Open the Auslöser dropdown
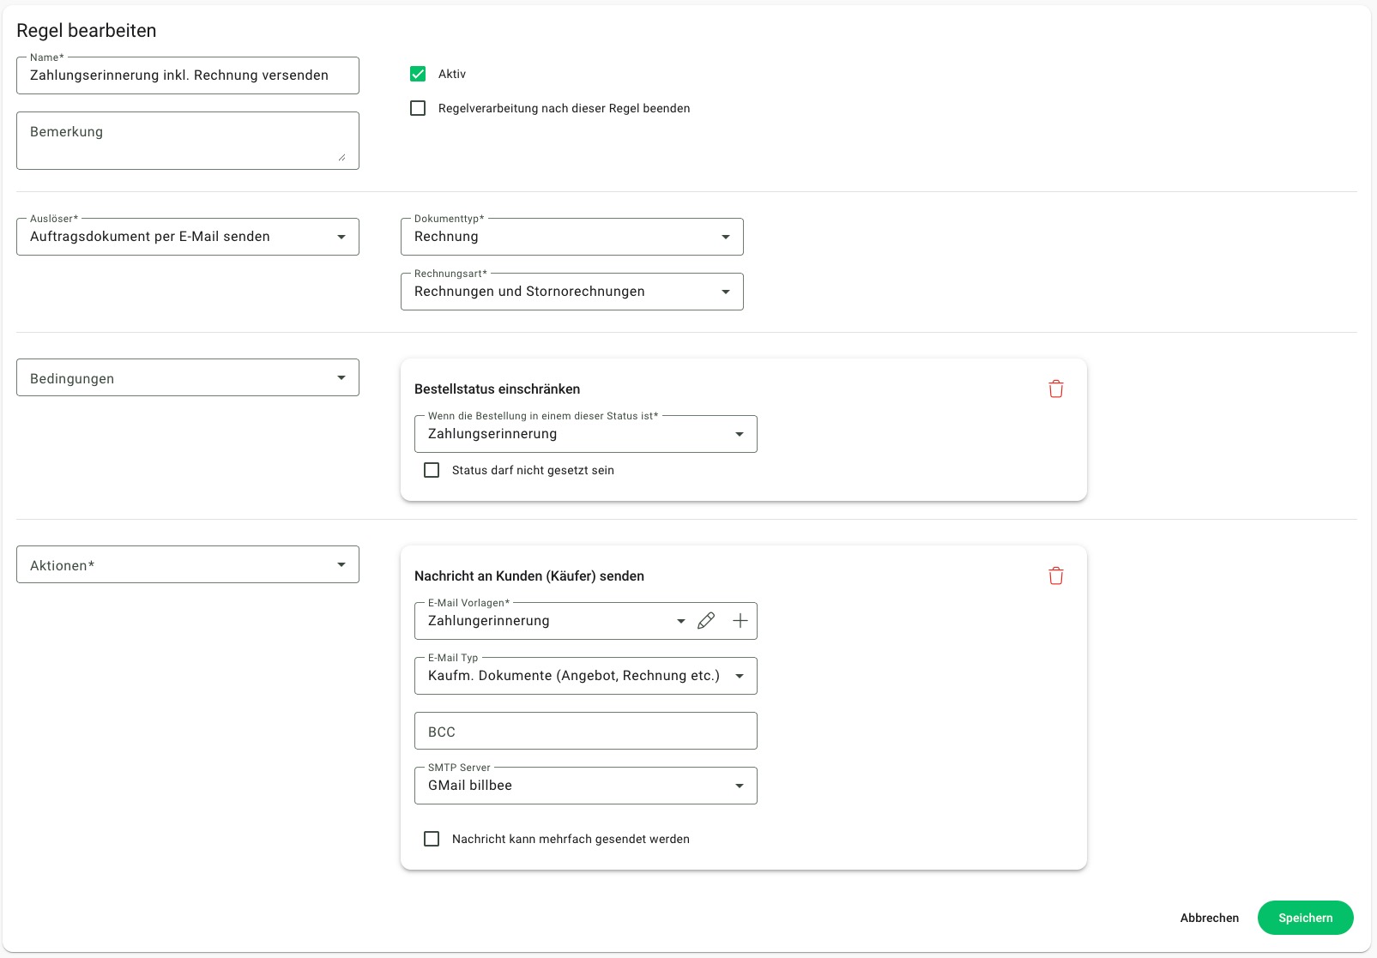Screen dimensions: 1377x958 point(188,237)
